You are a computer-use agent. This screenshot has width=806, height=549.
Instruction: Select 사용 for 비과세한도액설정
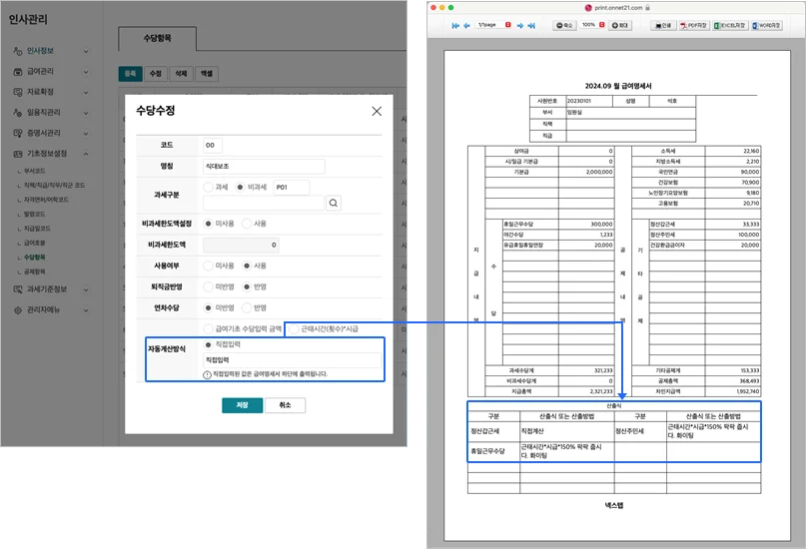click(248, 224)
